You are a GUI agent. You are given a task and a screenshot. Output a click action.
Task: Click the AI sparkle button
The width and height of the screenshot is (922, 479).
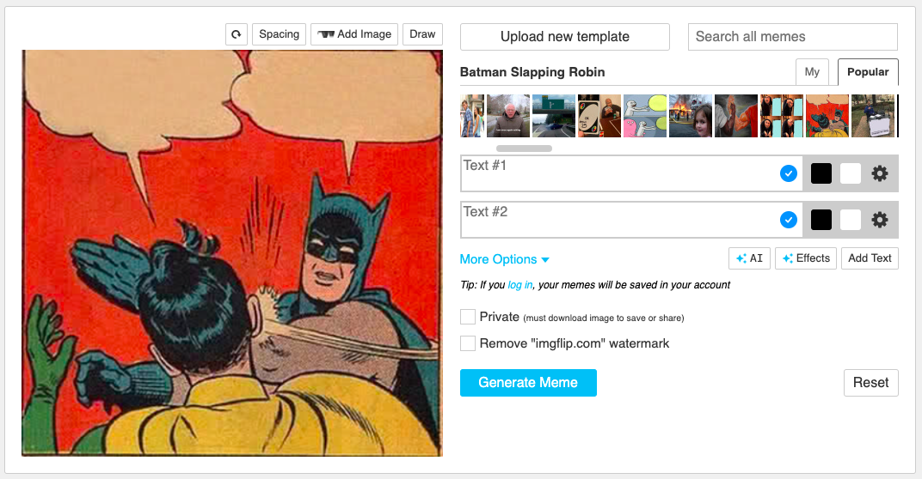tap(749, 258)
